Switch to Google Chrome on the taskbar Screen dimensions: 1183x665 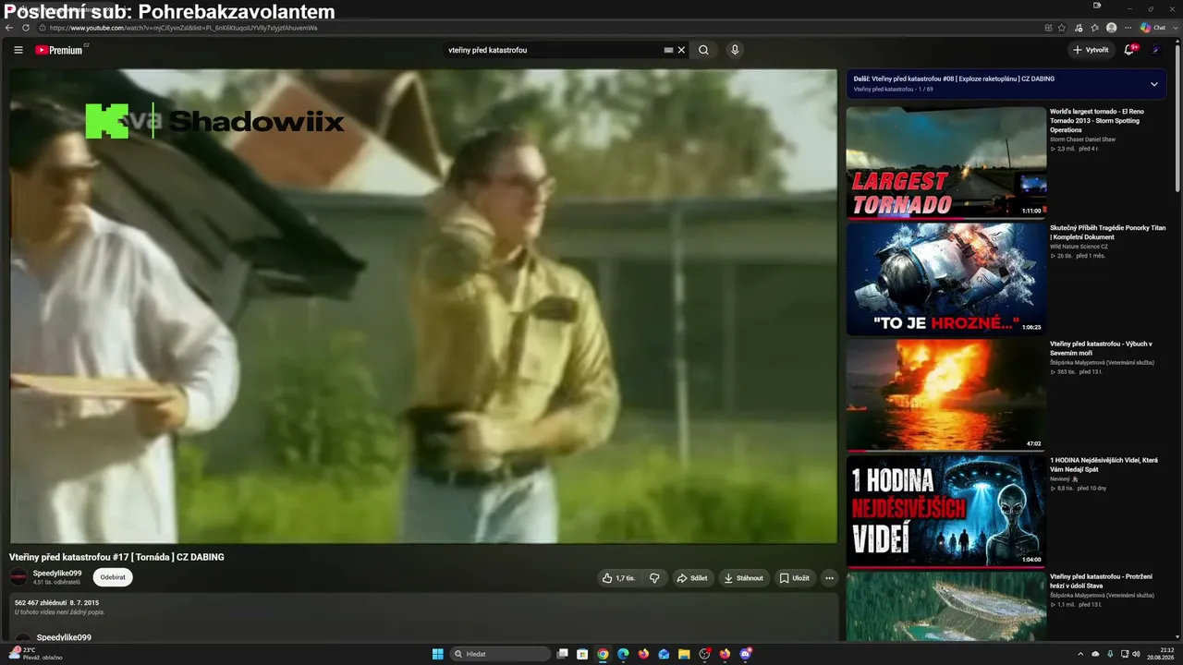click(x=603, y=654)
